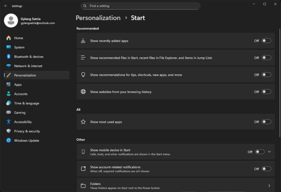This screenshot has height=192, width=281.
Task: Select the Accessibility icon in sidebar
Action: pos(8,122)
